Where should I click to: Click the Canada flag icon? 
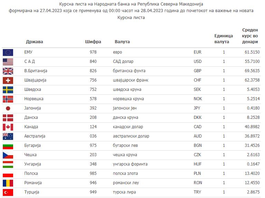pyautogui.click(x=8, y=127)
